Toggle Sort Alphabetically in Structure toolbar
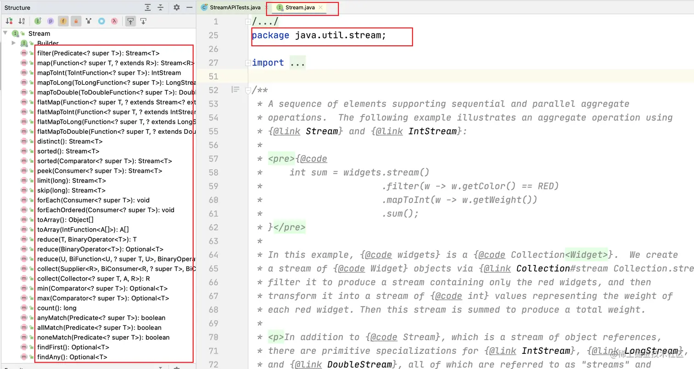The width and height of the screenshot is (694, 369). [x=22, y=21]
